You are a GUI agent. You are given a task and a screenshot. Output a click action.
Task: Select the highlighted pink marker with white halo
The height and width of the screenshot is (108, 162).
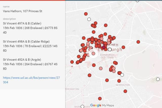coord(93,53)
